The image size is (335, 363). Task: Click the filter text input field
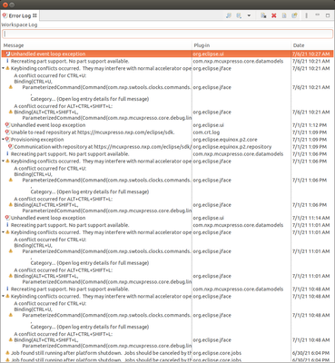tap(167, 34)
